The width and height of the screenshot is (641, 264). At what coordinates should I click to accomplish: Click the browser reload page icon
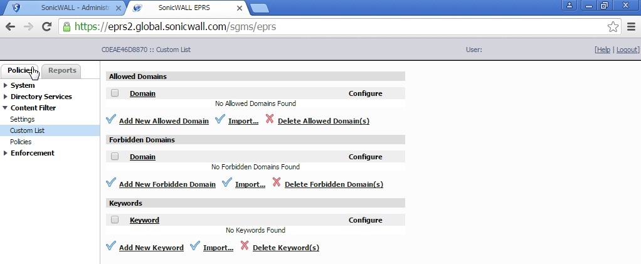click(46, 26)
